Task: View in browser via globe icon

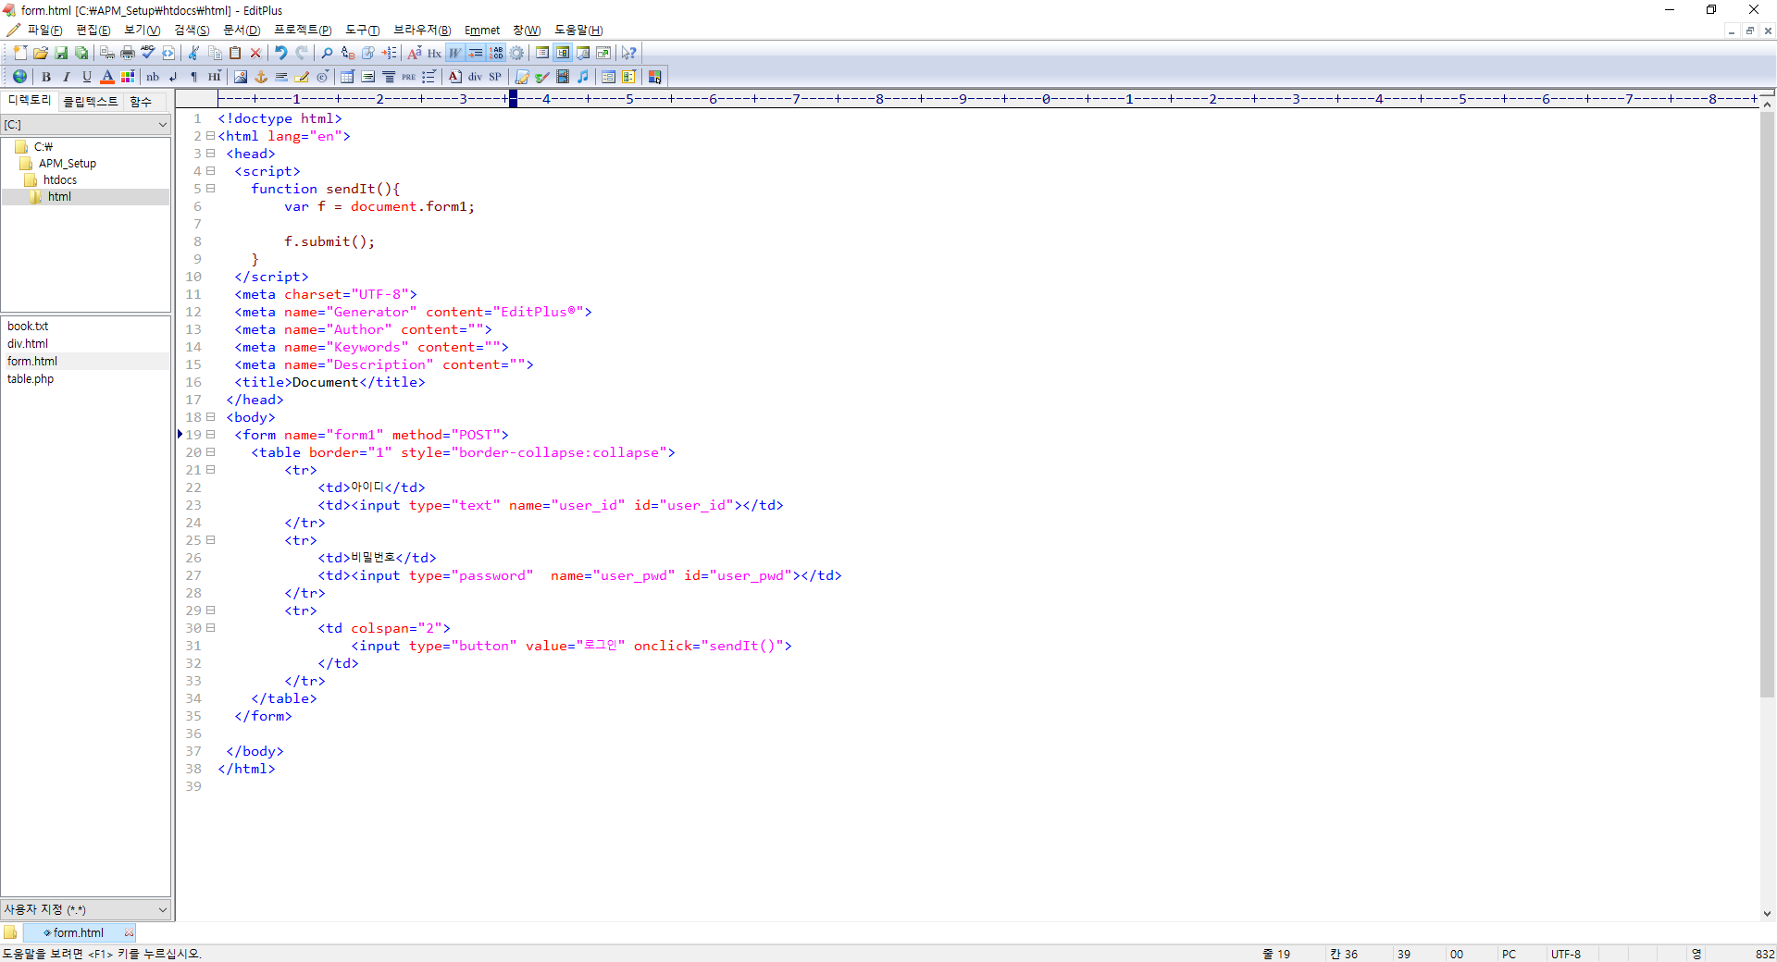Action: (x=19, y=77)
